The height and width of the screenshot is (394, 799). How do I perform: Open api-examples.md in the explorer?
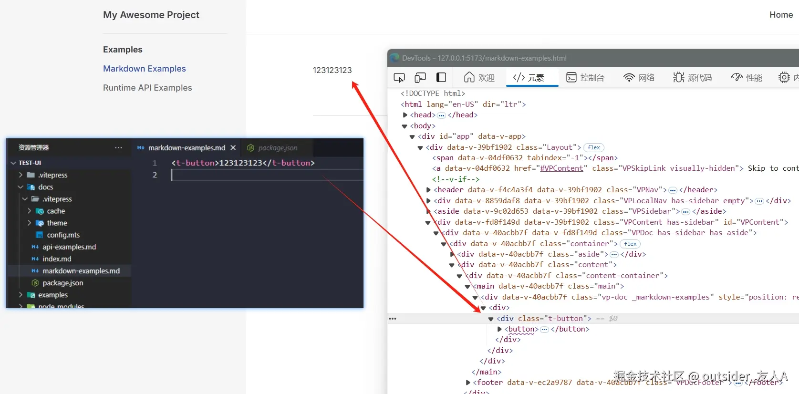click(70, 247)
